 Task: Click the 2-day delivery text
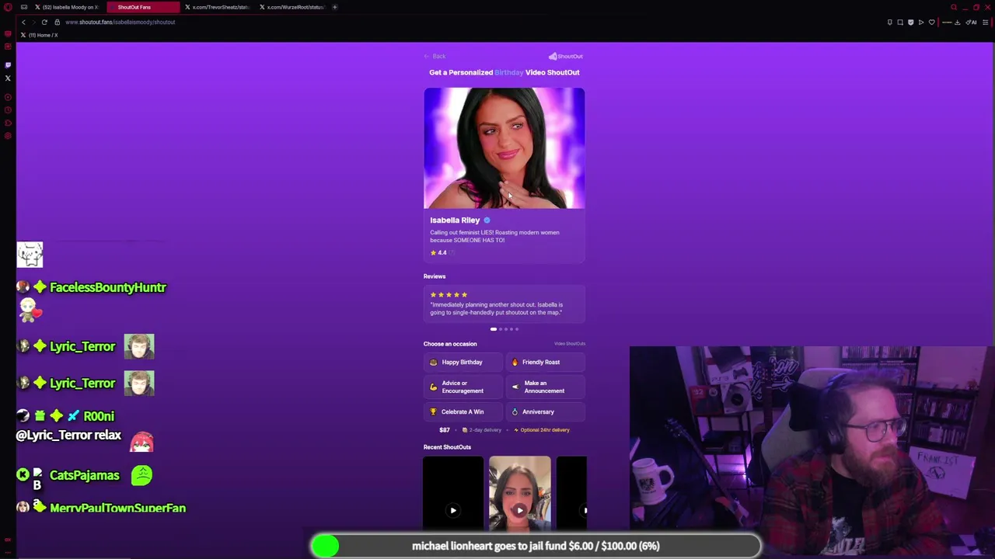485,430
